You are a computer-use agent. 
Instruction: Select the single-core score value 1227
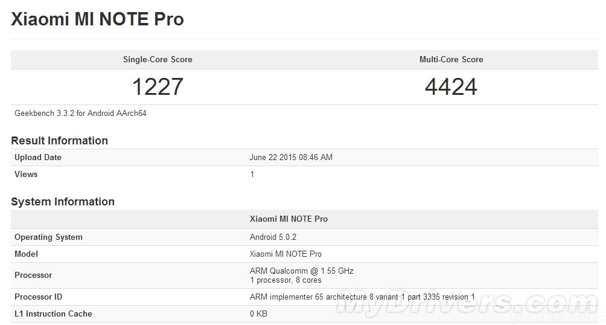tap(158, 86)
